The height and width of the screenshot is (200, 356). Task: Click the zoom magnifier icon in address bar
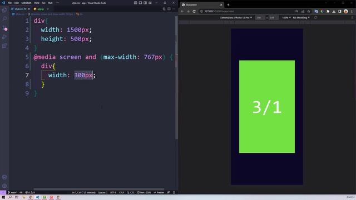pos(296,11)
